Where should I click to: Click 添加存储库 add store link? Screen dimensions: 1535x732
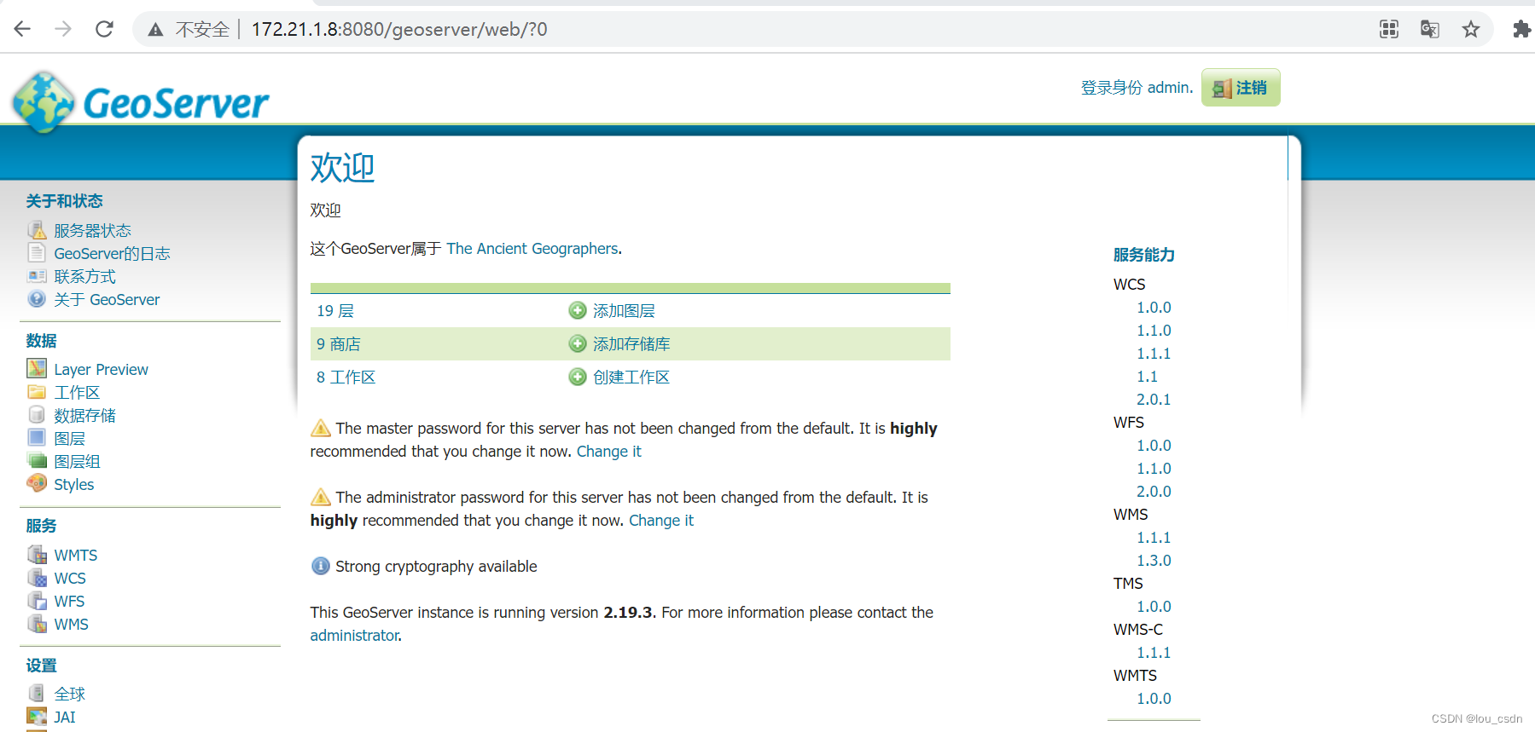click(631, 343)
